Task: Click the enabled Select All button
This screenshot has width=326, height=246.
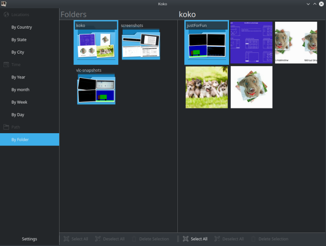Action: pyautogui.click(x=195, y=239)
